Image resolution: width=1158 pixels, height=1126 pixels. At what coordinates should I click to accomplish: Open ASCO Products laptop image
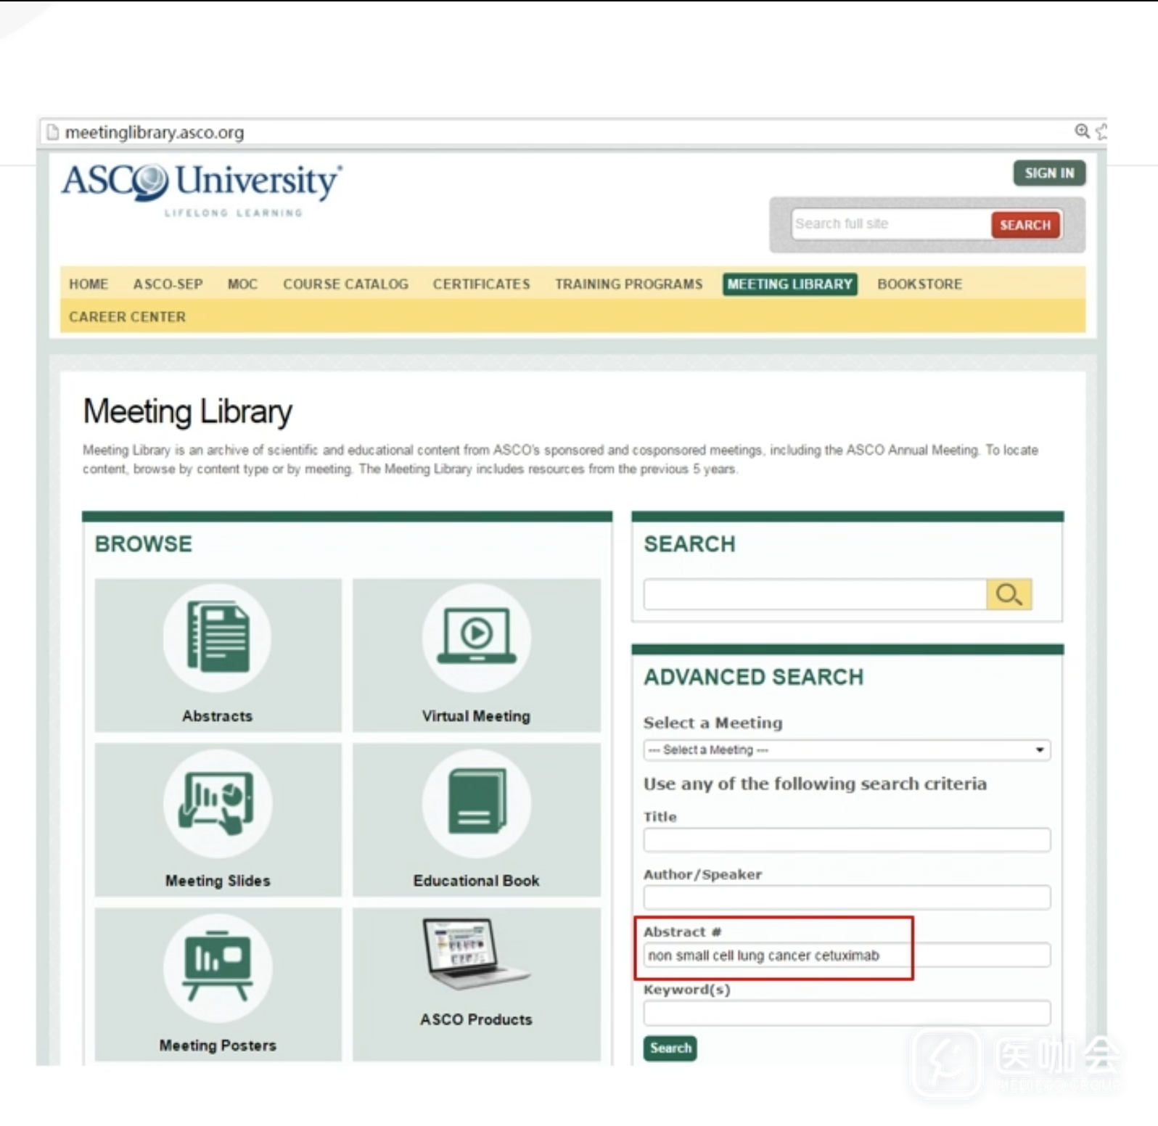[x=476, y=955]
